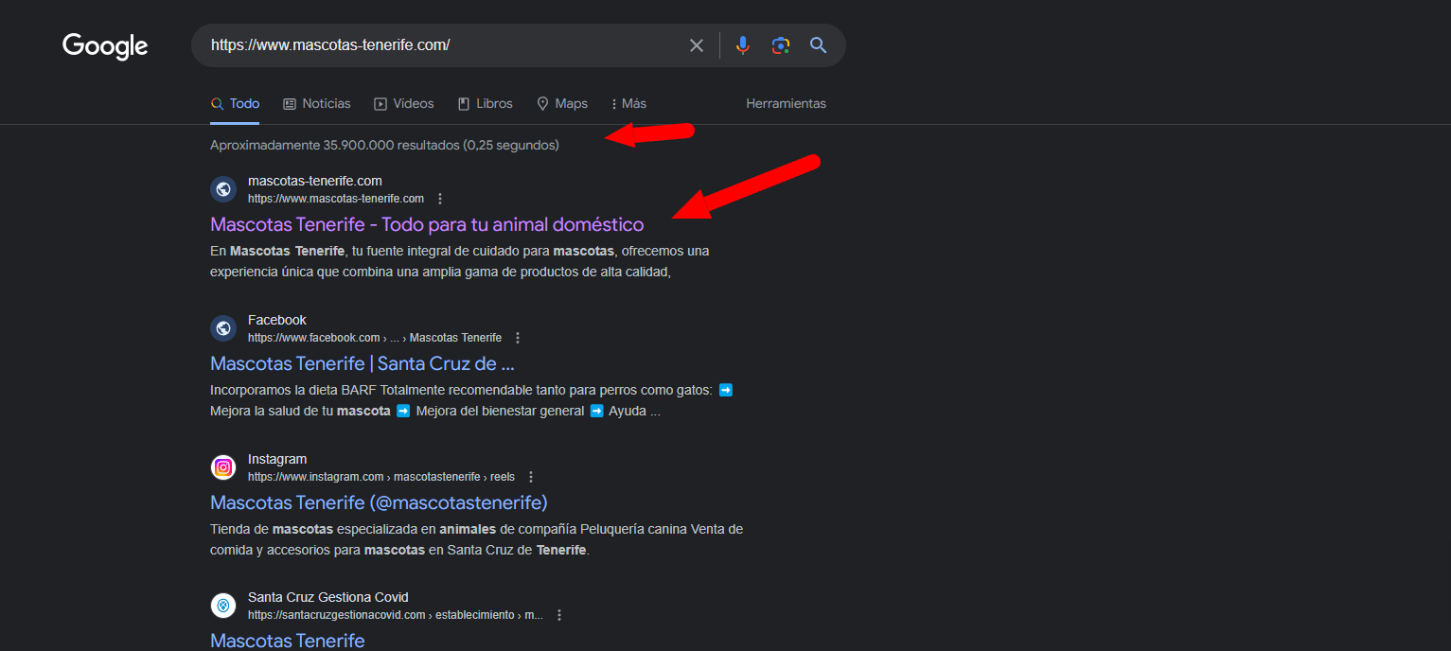Switch to the Noticias tab
Viewport: 1451px width, 651px height.
tap(317, 103)
